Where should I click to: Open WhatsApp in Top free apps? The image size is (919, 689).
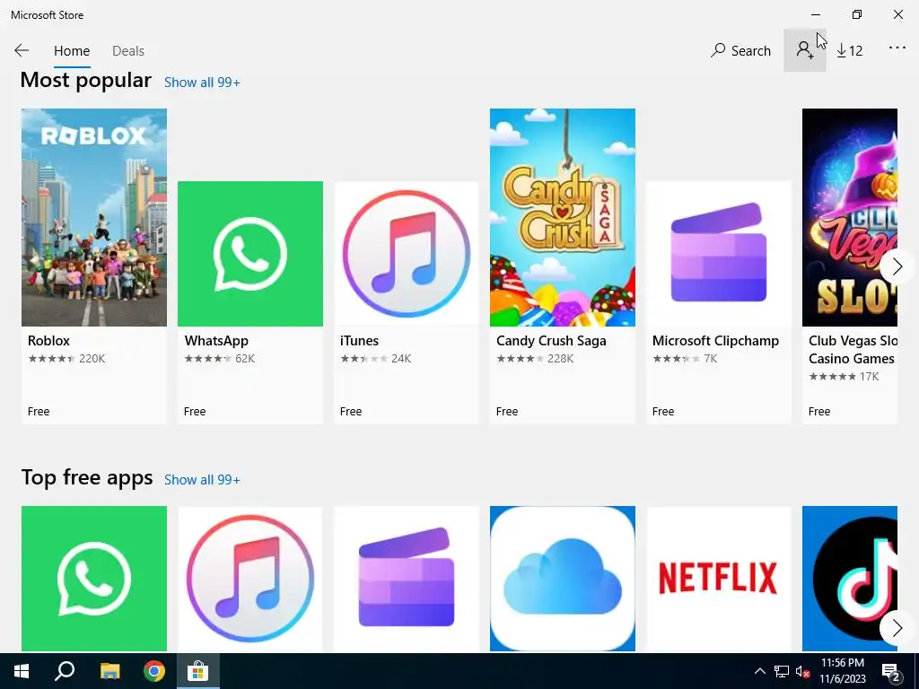[x=93, y=579]
